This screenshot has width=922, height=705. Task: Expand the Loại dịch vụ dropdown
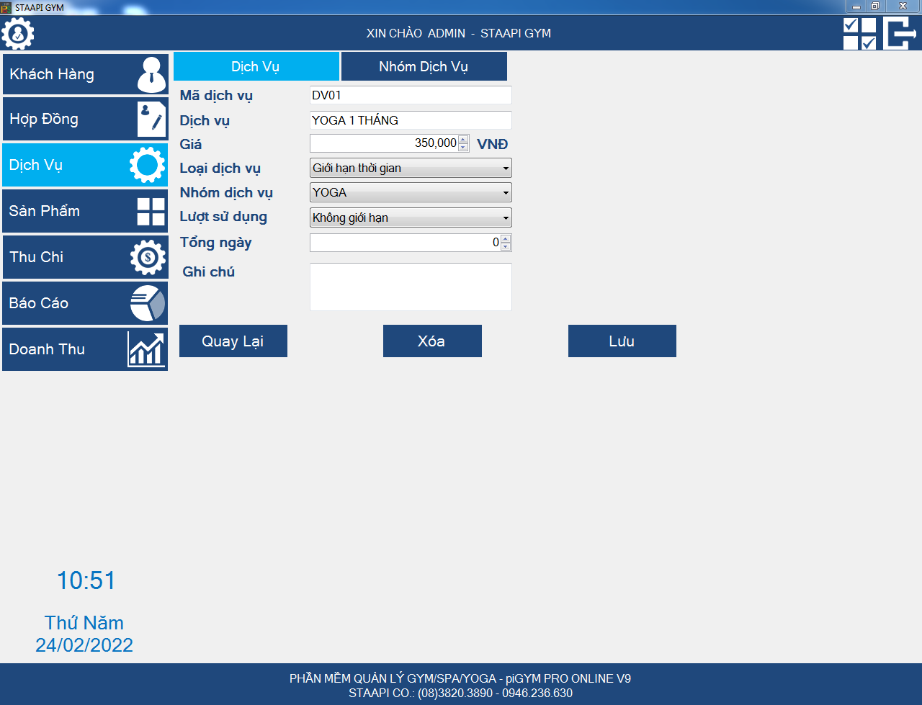click(506, 169)
